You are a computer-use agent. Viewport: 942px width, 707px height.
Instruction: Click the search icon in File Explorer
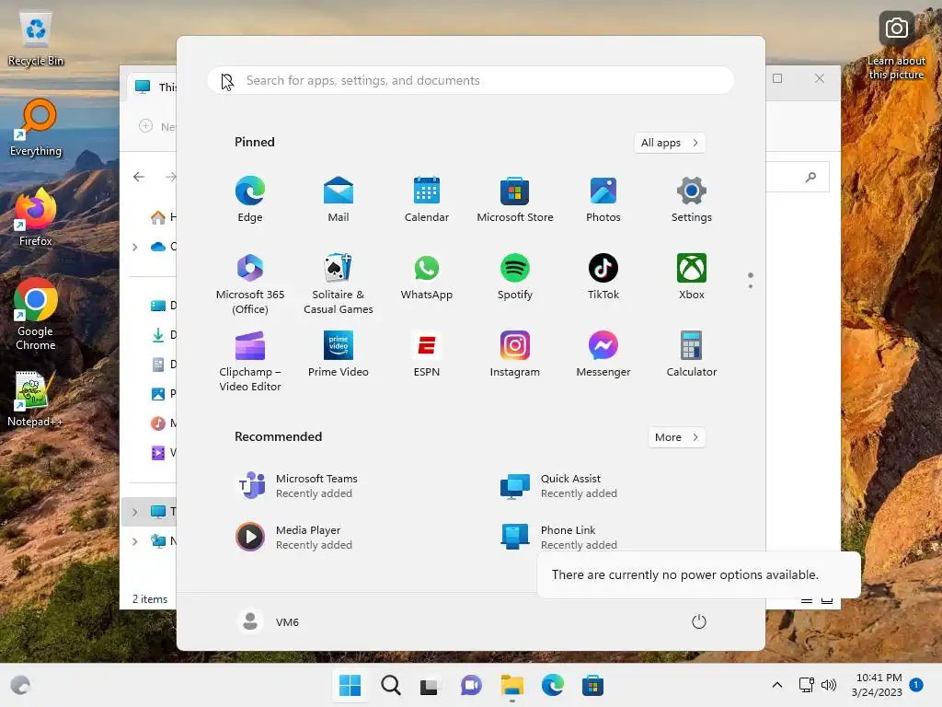click(811, 177)
